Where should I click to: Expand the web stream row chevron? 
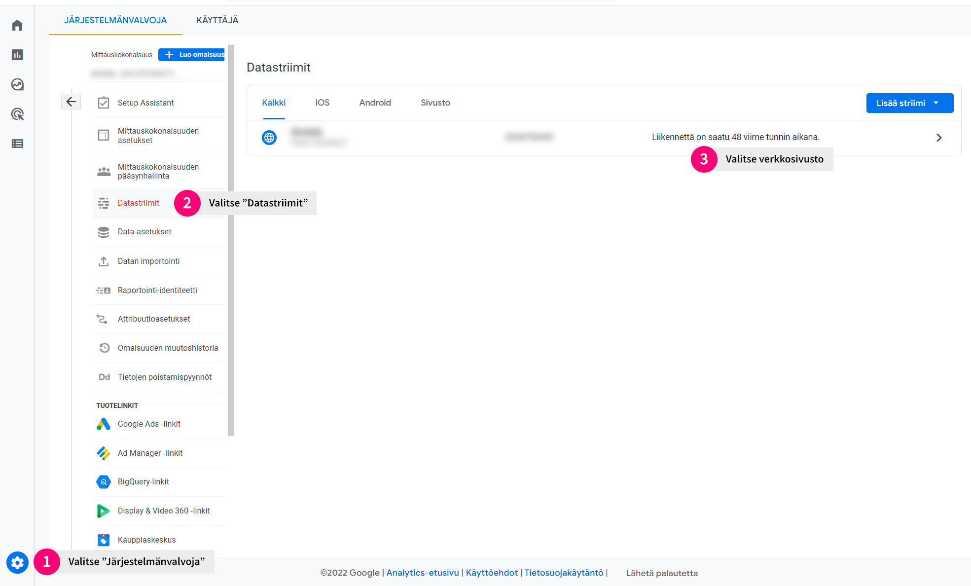pyautogui.click(x=939, y=138)
